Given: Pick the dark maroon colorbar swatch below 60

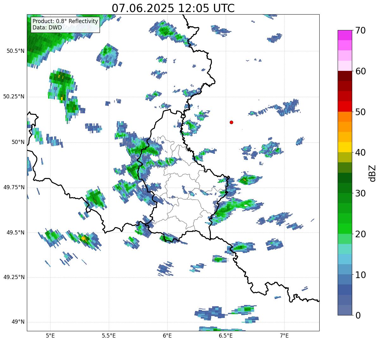Looking at the screenshot, I should click(x=345, y=76).
